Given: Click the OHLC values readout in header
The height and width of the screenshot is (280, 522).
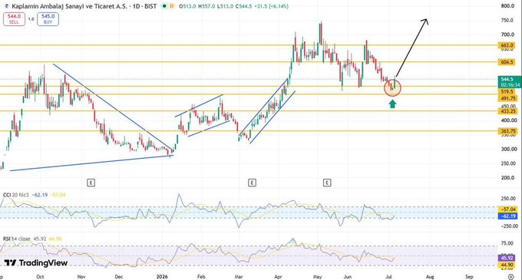Looking at the screenshot, I should pos(233,6).
